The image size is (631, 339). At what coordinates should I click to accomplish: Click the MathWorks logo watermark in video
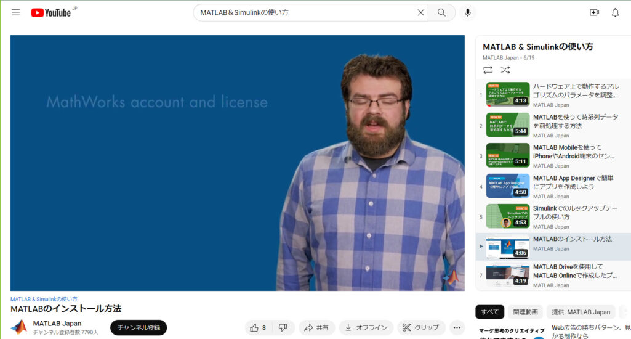point(452,277)
